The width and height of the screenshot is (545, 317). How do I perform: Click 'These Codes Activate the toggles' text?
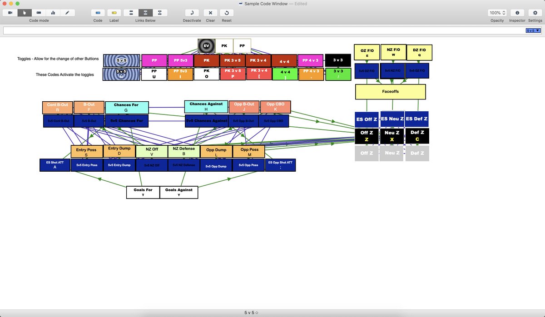[x=64, y=74]
